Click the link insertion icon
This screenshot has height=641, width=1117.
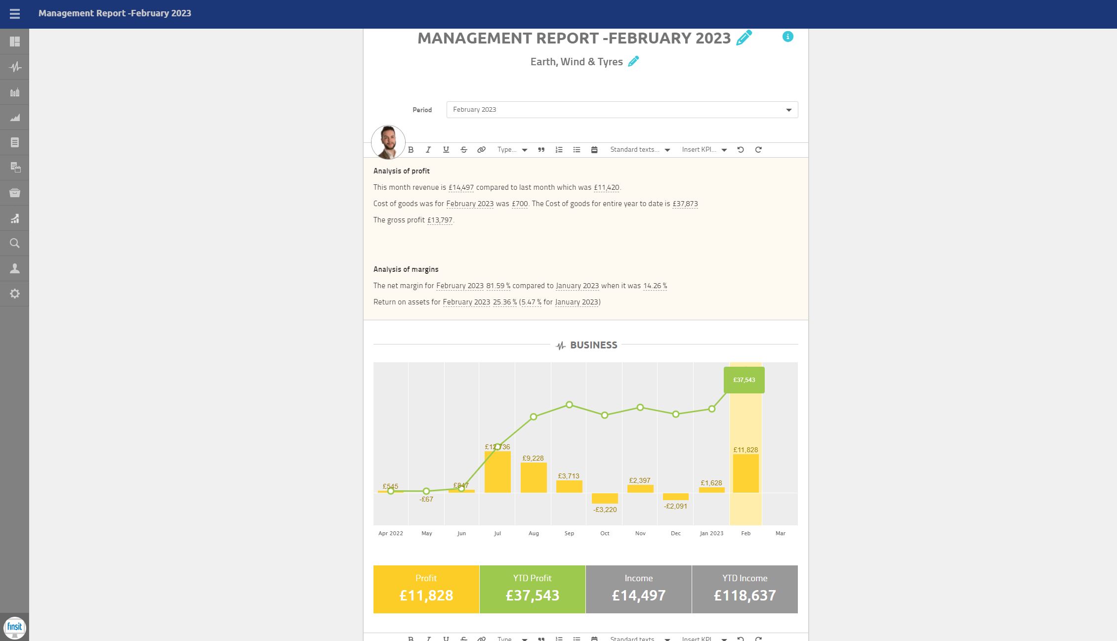482,149
